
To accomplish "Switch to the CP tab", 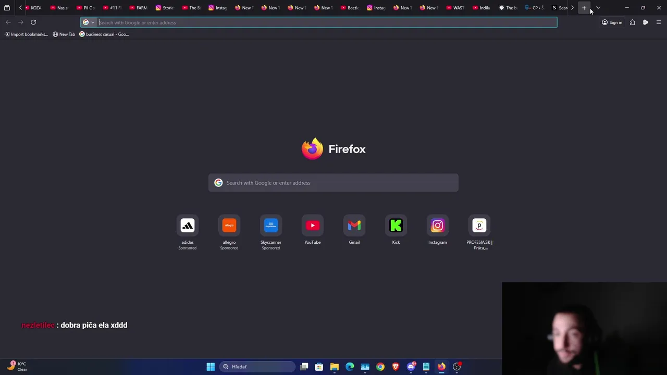I will point(535,8).
